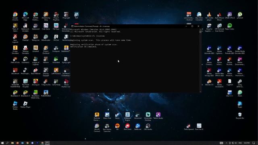Viewport: 258px width, 145px height.
Task: Select the Any Video Converter desktop icon
Action: (x=199, y=16)
